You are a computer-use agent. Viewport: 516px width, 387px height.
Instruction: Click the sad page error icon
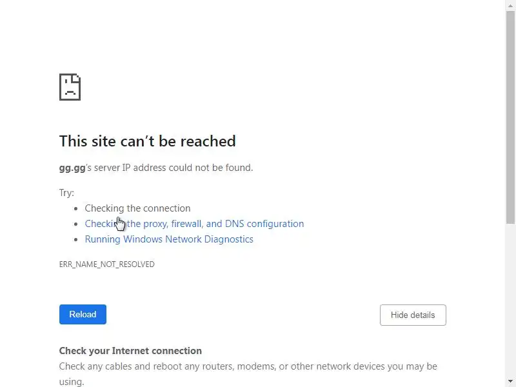(70, 87)
